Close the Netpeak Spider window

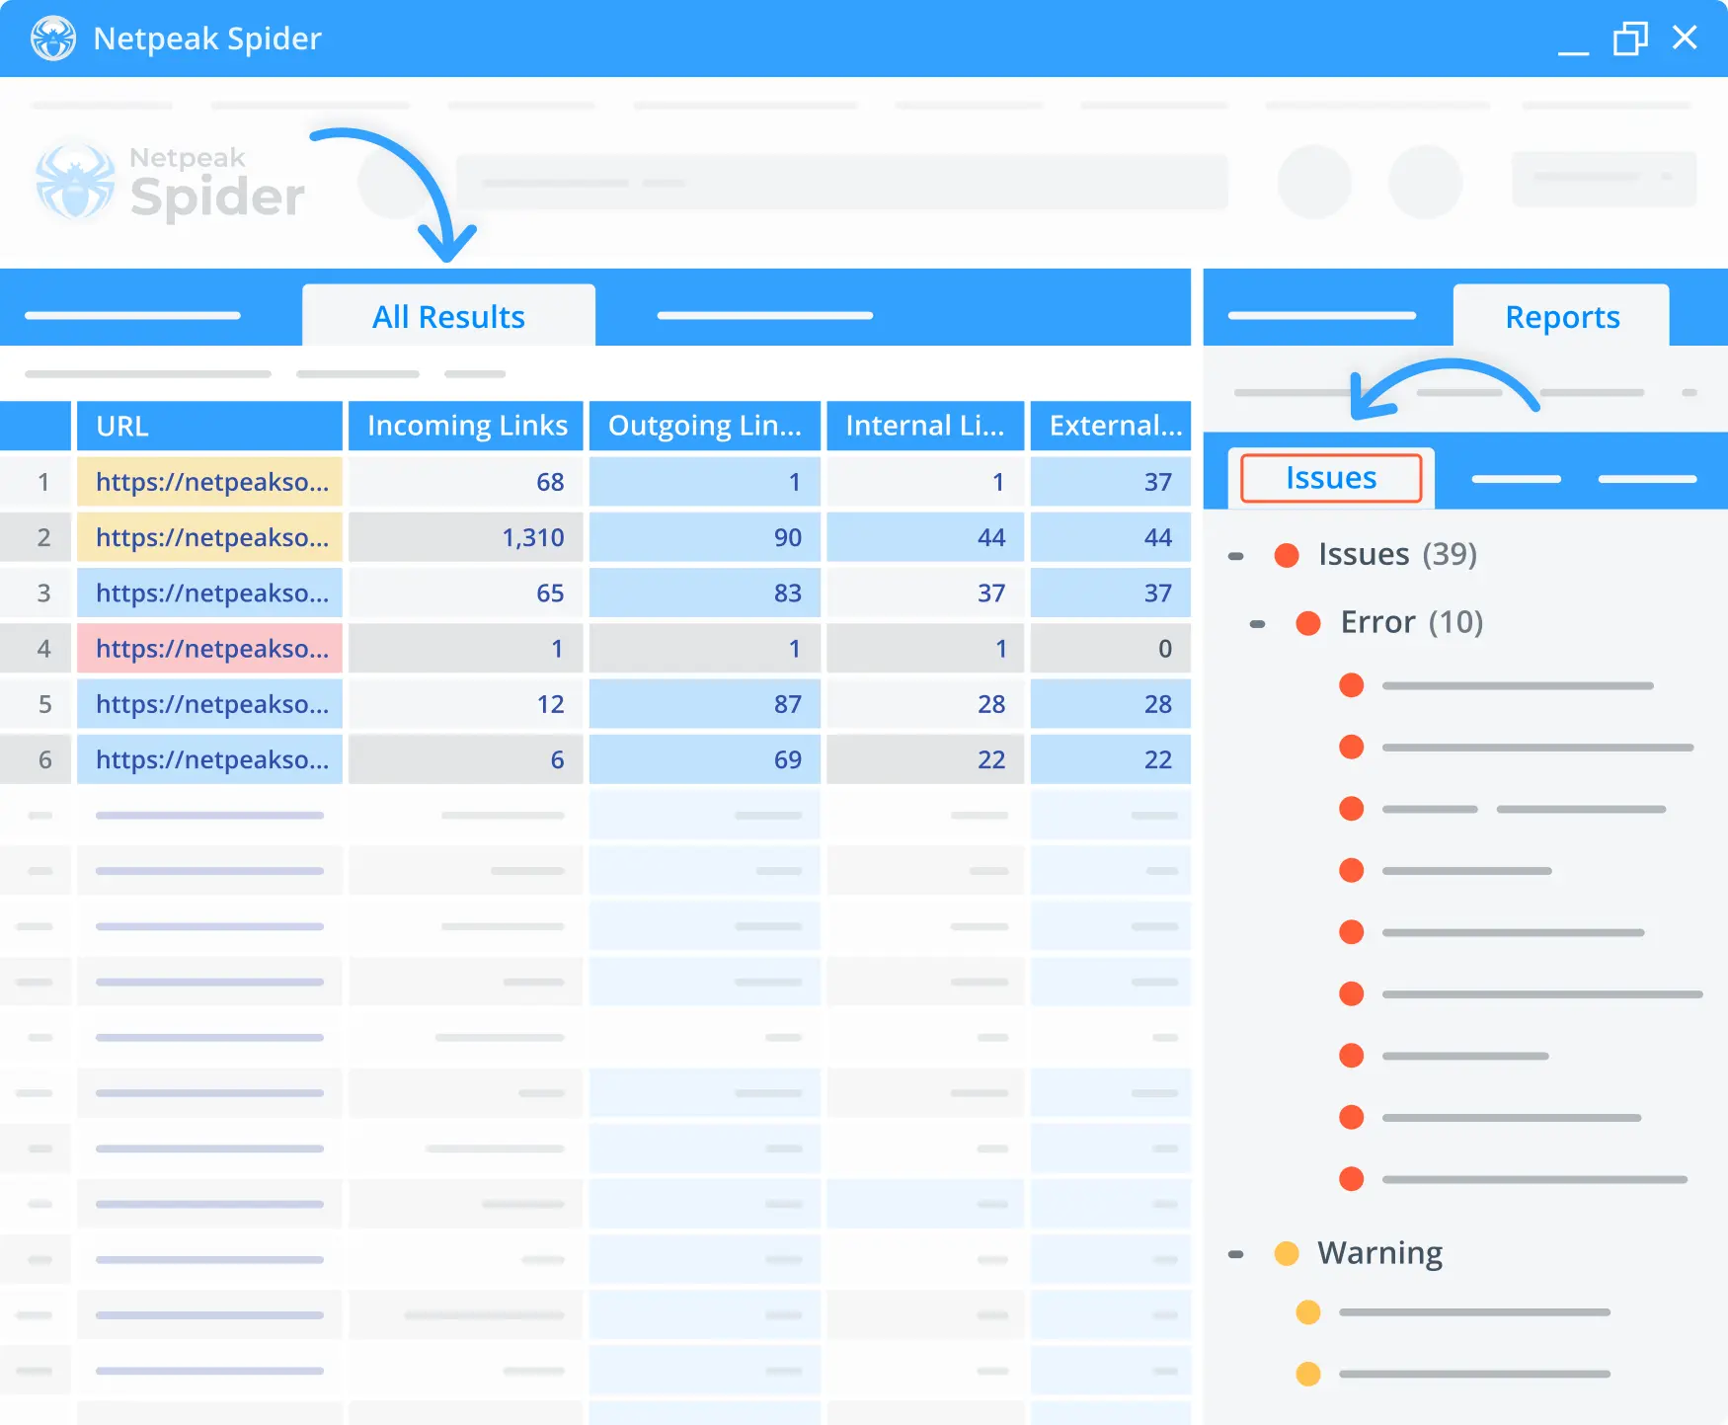1685,38
